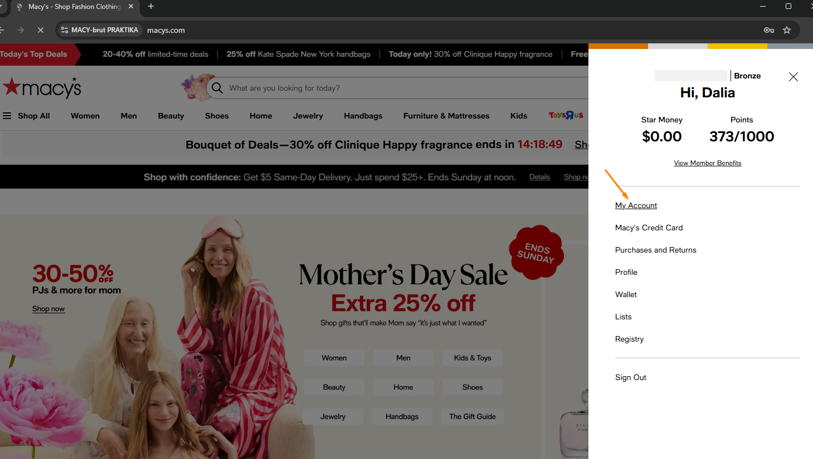The image size is (813, 459).
Task: Open The Gift Guide button
Action: point(472,416)
